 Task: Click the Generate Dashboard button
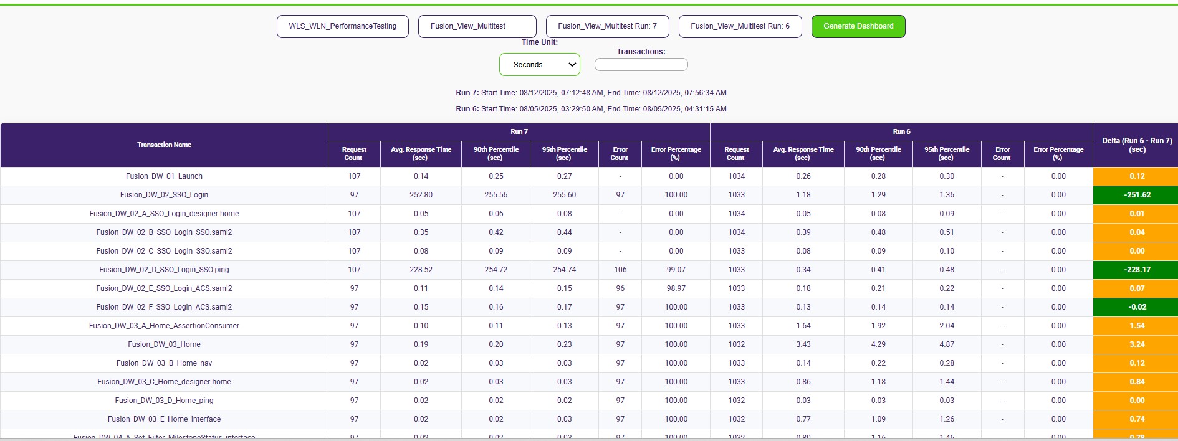(858, 26)
